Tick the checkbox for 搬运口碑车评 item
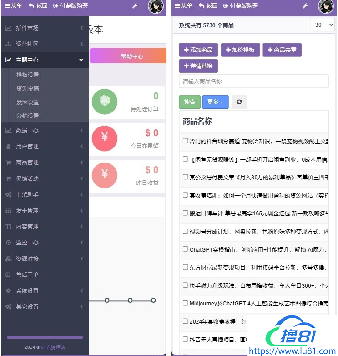This screenshot has width=338, height=356. [185, 213]
